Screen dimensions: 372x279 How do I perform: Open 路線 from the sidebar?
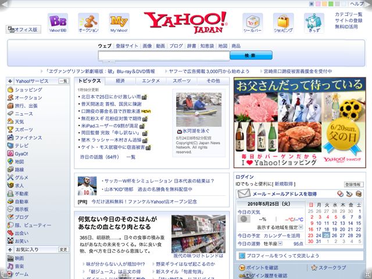pyautogui.click(x=19, y=170)
